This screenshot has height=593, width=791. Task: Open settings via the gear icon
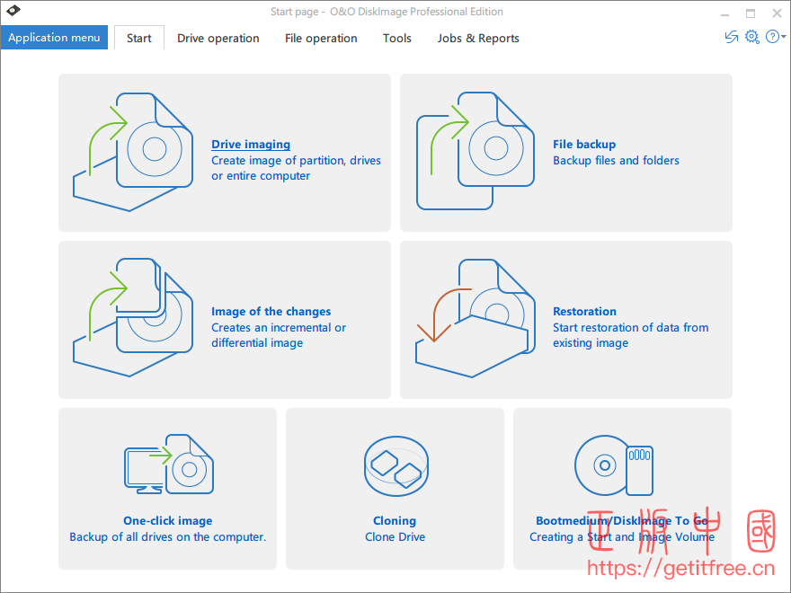(x=751, y=37)
